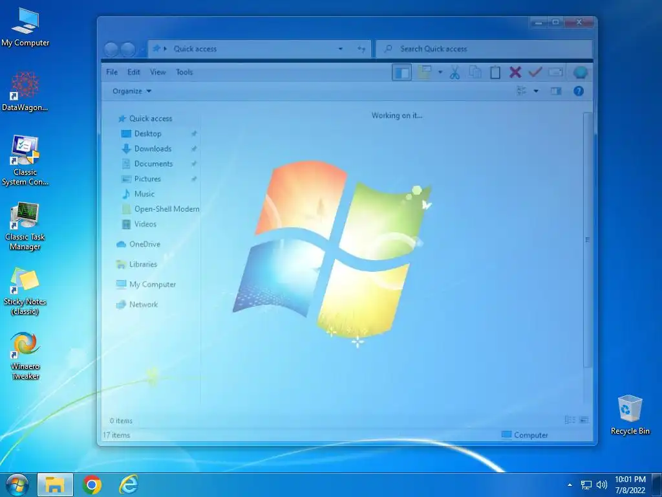The height and width of the screenshot is (497, 662).
Task: Open the Edit menu
Action: coord(133,72)
